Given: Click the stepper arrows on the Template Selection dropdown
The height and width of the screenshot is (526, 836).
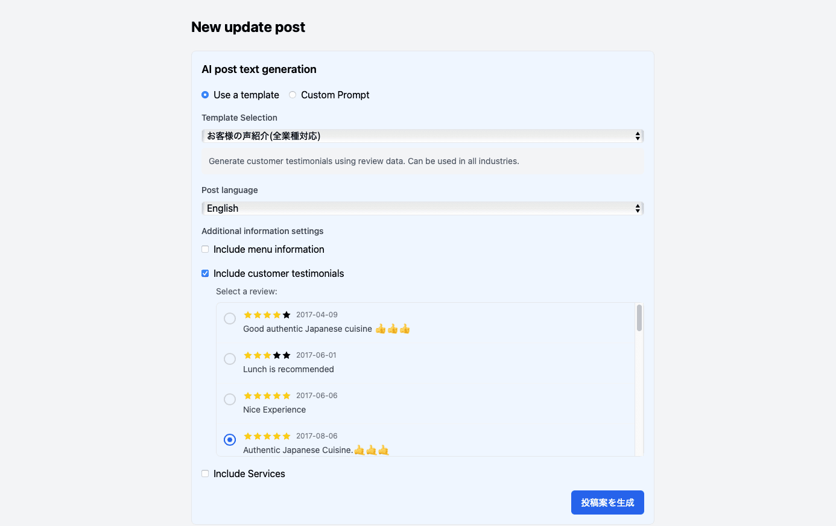Looking at the screenshot, I should [x=637, y=136].
